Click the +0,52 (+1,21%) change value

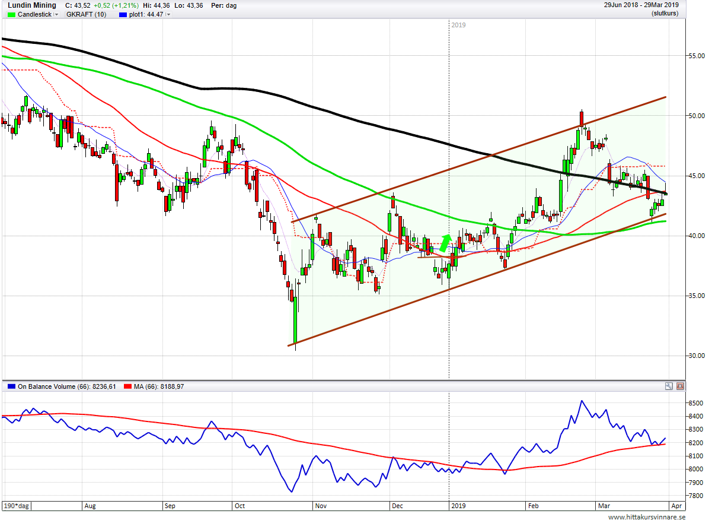point(115,5)
